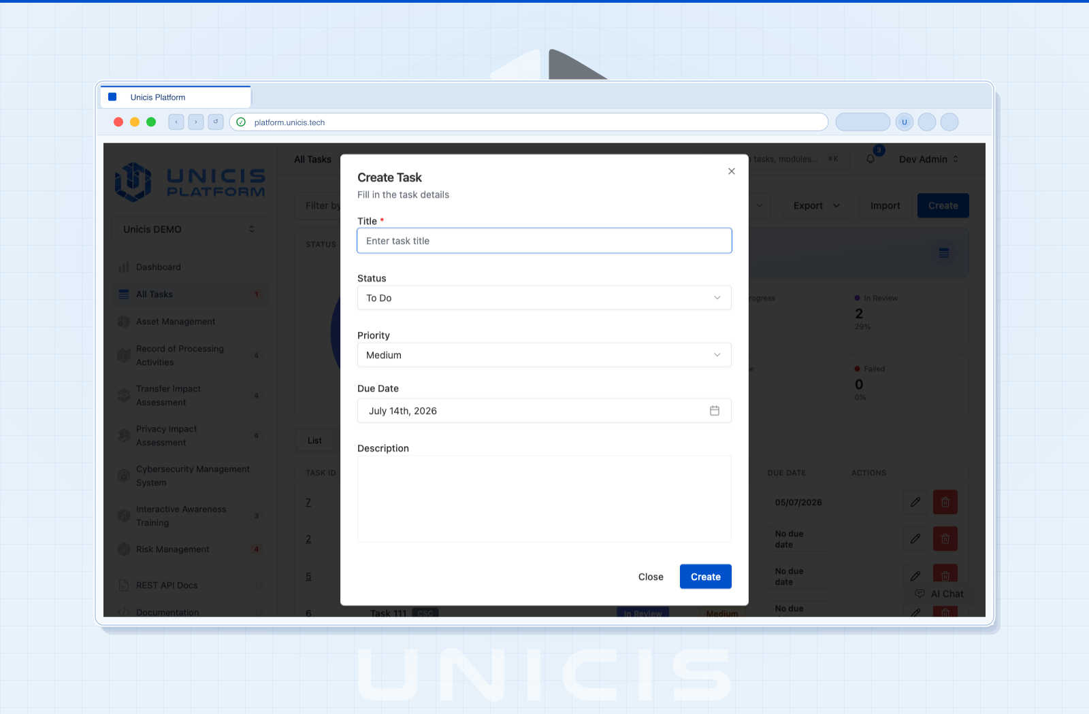Close the Create Task dialog with the X
This screenshot has width=1089, height=714.
pyautogui.click(x=732, y=171)
